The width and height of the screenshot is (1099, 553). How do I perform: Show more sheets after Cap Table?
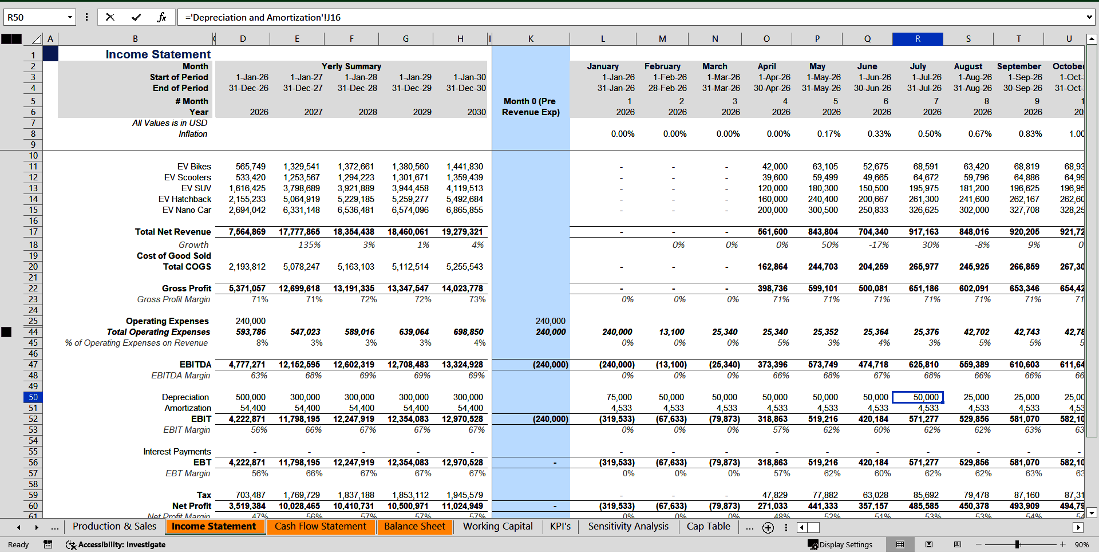click(750, 527)
